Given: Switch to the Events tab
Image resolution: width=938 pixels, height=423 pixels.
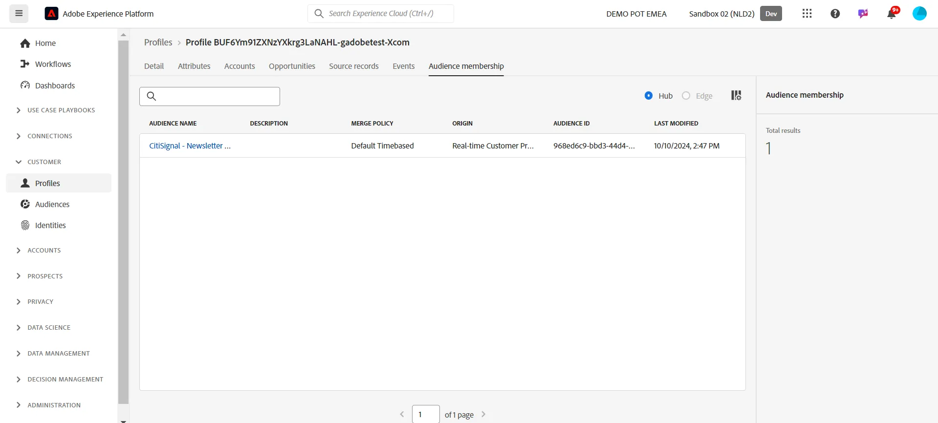Looking at the screenshot, I should click(404, 66).
